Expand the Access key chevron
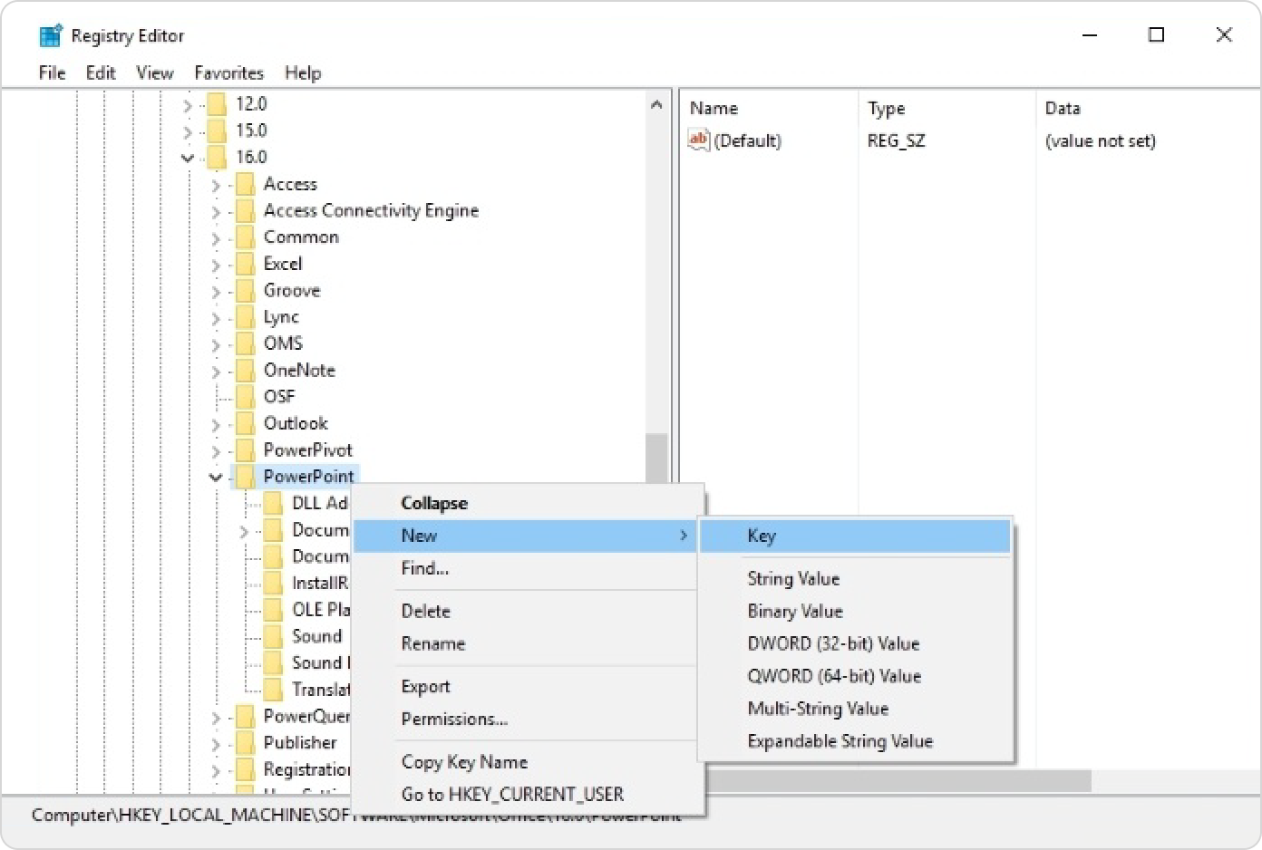This screenshot has height=850, width=1262. [x=216, y=185]
